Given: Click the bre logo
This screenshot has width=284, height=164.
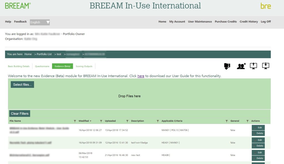Looking at the screenshot, I should (266, 6).
